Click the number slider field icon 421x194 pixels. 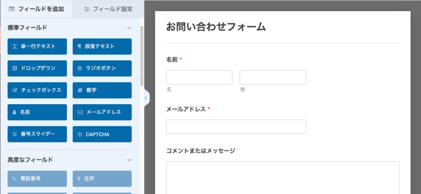15,134
